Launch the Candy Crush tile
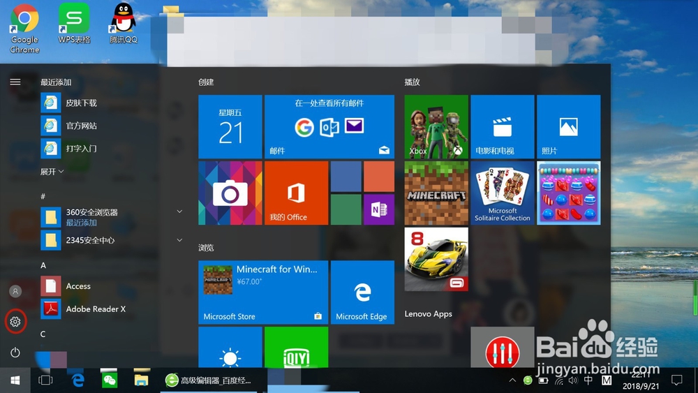 (568, 193)
